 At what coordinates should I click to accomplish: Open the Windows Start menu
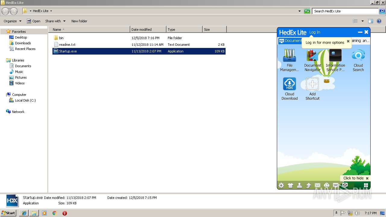8,213
